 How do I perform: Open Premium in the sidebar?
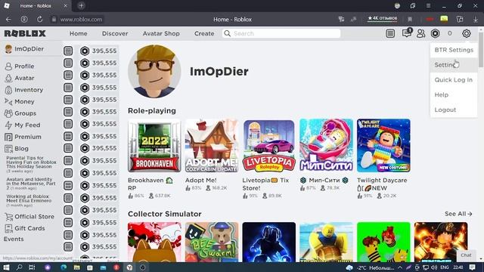(x=23, y=137)
